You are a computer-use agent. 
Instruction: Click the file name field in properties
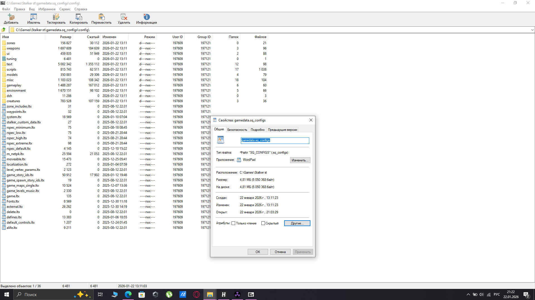[x=274, y=141]
